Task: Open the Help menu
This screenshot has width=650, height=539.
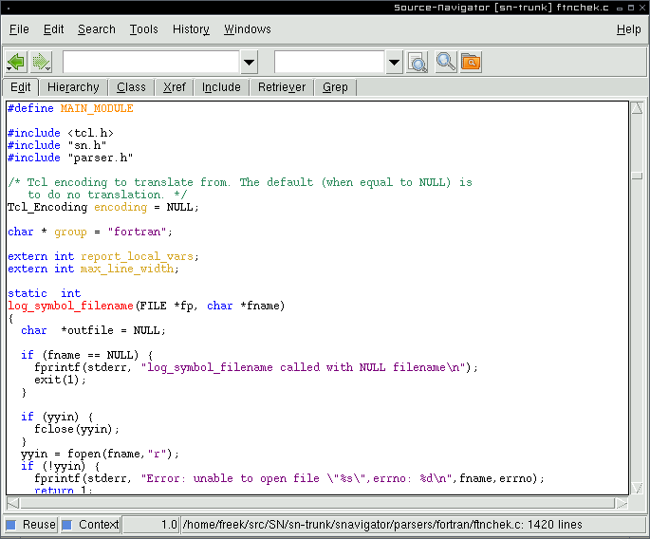Action: (628, 29)
